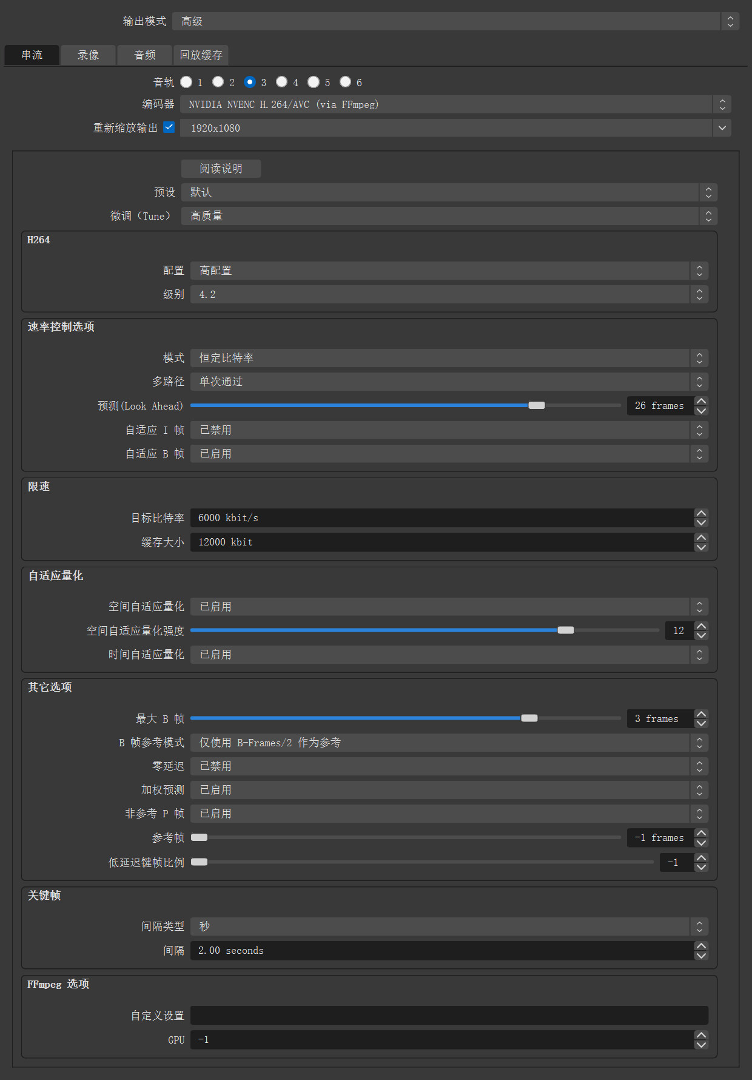
Task: Click the 参考帧 slider handle
Action: pyautogui.click(x=199, y=837)
